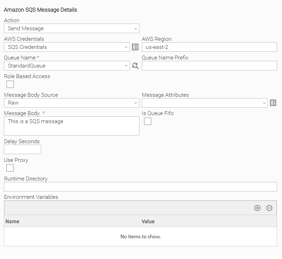Viewport: 282px width, 259px height.
Task: Click the Name column header
Action: tap(12, 221)
